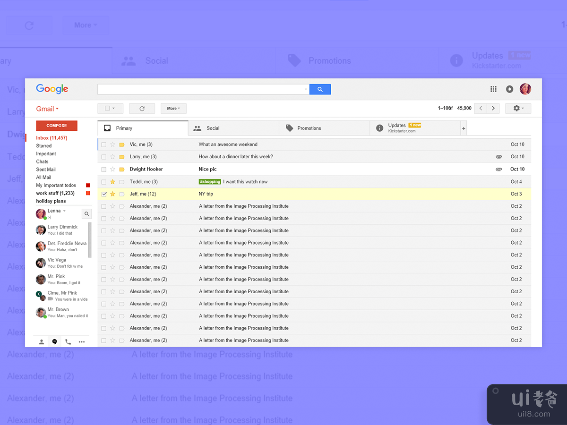
Task: Click the notifications bell icon
Action: [x=509, y=89]
